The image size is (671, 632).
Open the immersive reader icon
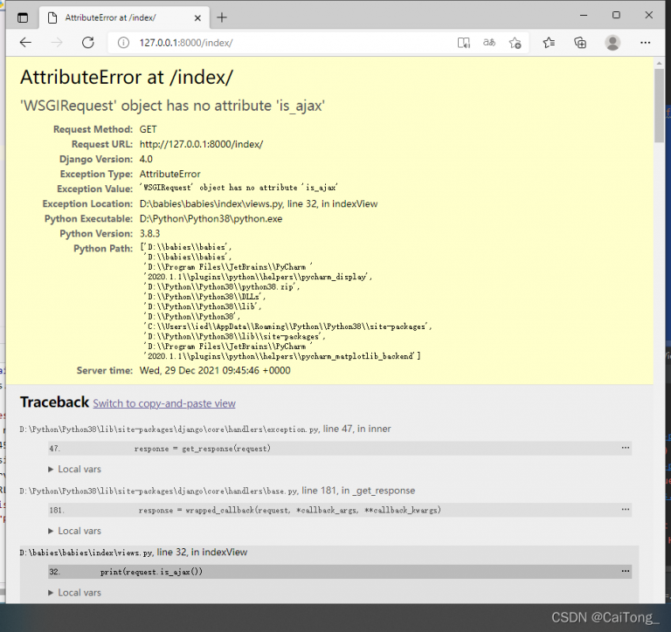pyautogui.click(x=463, y=42)
